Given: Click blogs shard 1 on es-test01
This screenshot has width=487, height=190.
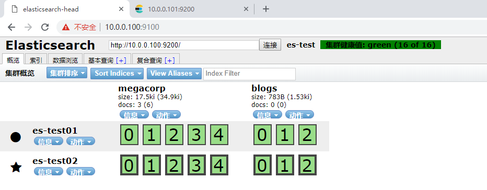Looking at the screenshot, I should click(x=285, y=135).
